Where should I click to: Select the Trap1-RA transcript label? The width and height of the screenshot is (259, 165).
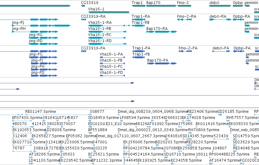pyautogui.click(x=141, y=16)
